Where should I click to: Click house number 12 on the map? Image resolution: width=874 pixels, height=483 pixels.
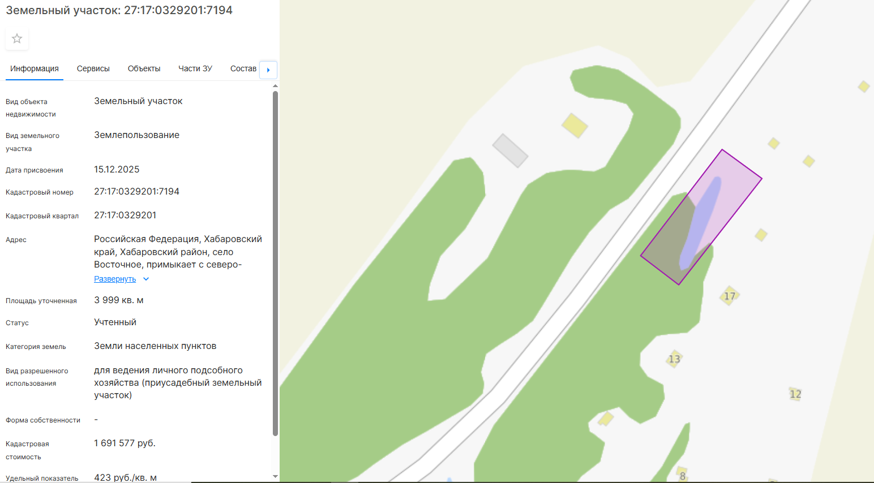click(795, 394)
